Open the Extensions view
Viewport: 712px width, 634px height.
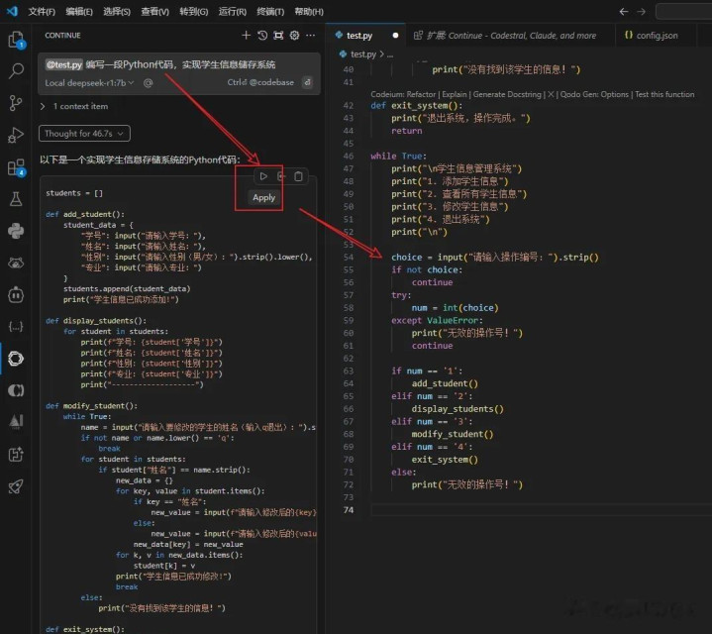pos(16,167)
